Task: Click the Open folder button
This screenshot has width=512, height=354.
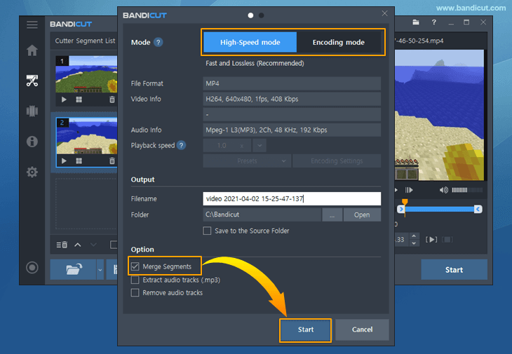Action: tap(362, 215)
